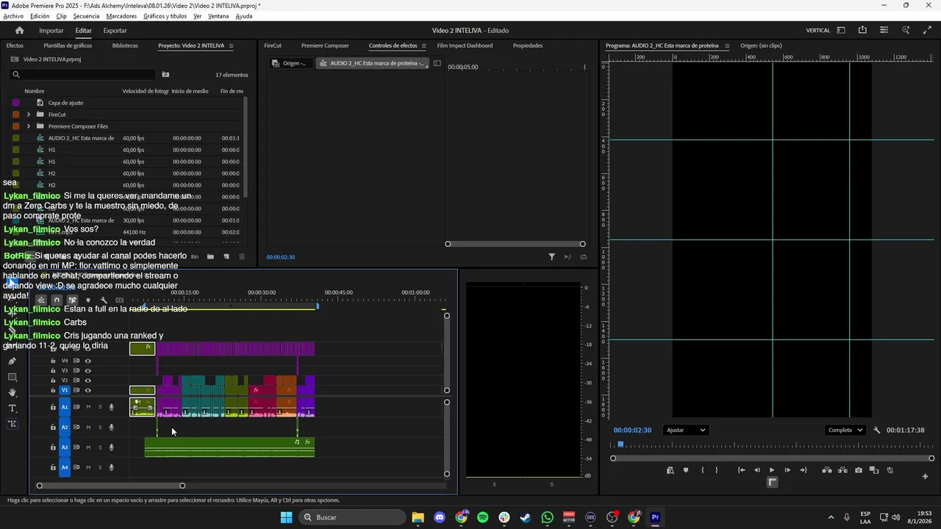Click the Importar button
Image resolution: width=941 pixels, height=529 pixels.
coord(51,30)
